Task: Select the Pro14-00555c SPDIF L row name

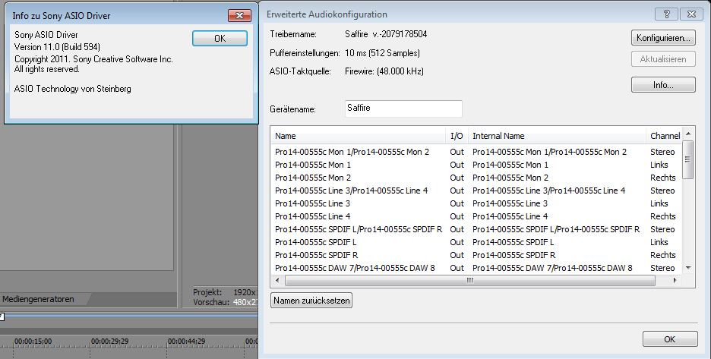Action: [315, 242]
